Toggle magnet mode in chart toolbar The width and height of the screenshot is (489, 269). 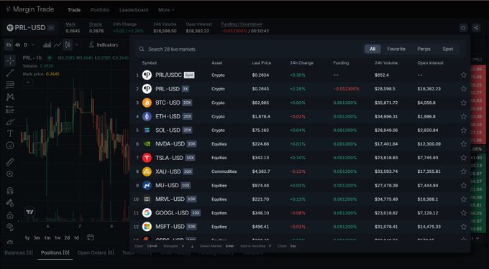tap(10, 190)
